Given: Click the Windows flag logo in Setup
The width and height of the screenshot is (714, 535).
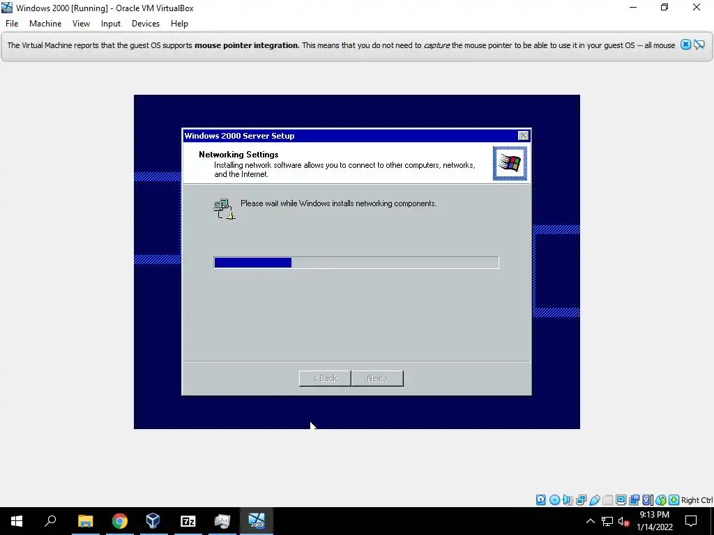Looking at the screenshot, I should (510, 163).
